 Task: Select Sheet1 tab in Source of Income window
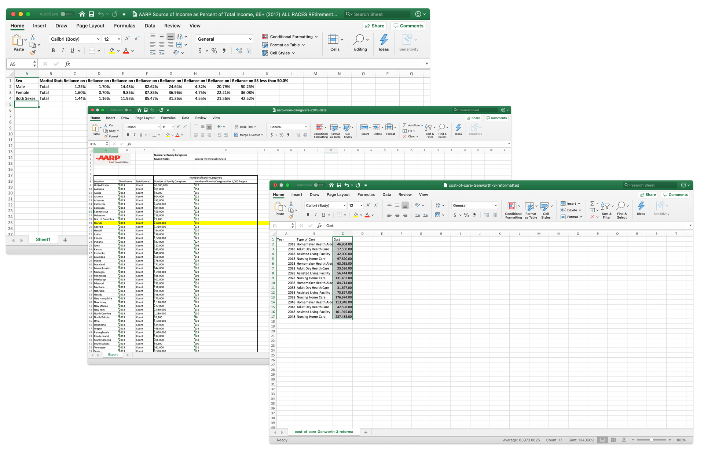(x=43, y=239)
